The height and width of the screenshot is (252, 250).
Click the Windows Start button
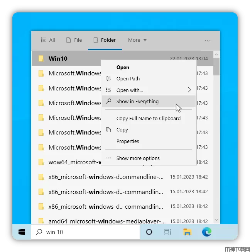22,232
